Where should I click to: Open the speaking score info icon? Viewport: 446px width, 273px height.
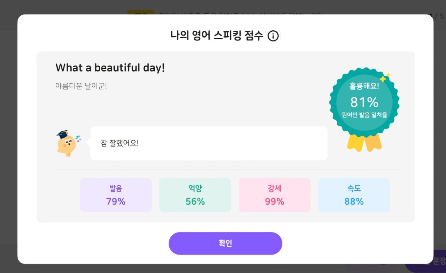coord(274,36)
